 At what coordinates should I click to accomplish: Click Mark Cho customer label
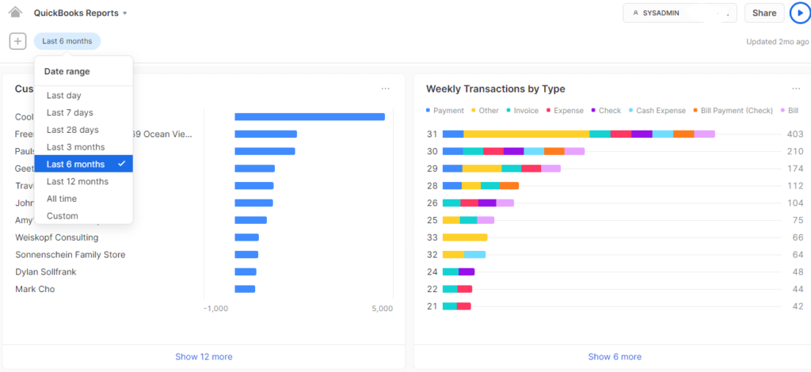click(35, 289)
